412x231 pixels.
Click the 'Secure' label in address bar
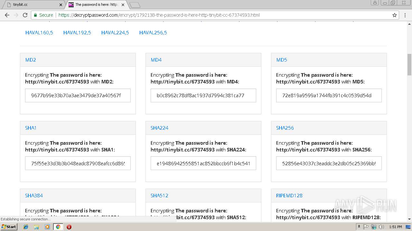click(46, 15)
